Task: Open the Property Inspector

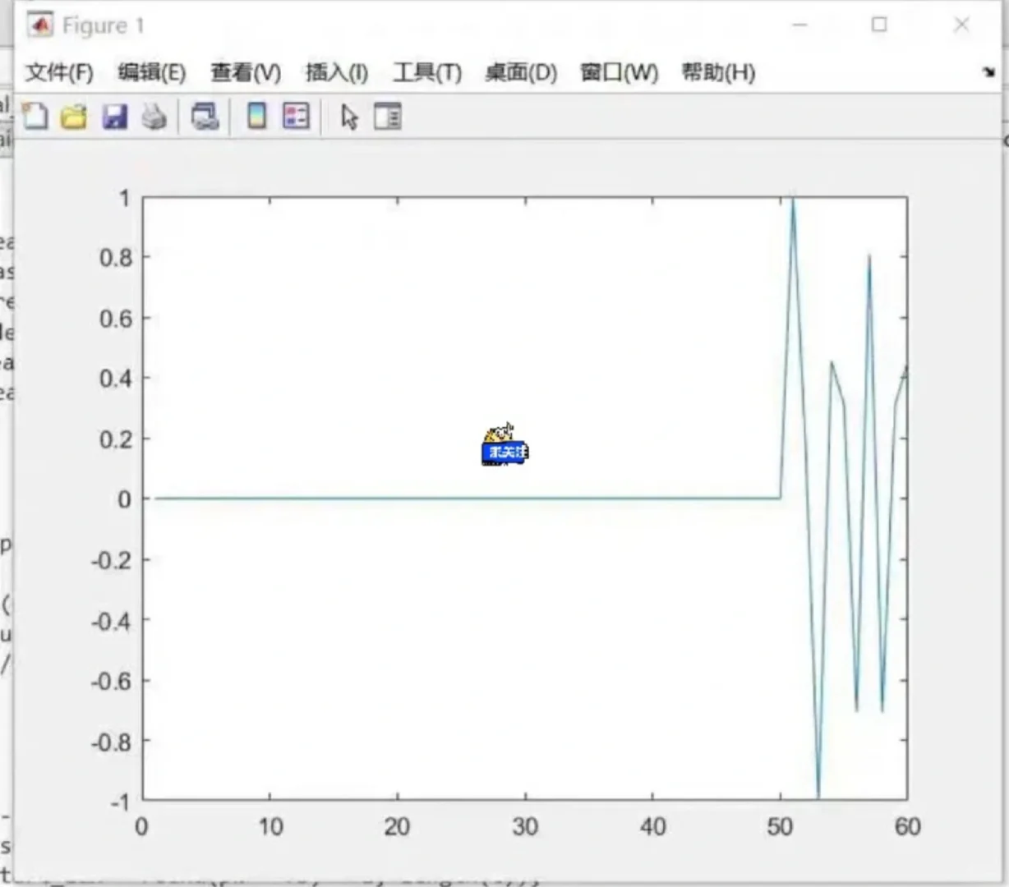Action: pyautogui.click(x=387, y=117)
